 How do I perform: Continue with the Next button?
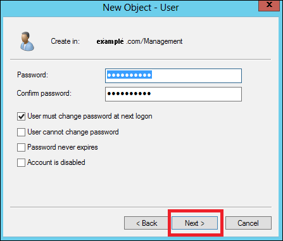[194, 223]
